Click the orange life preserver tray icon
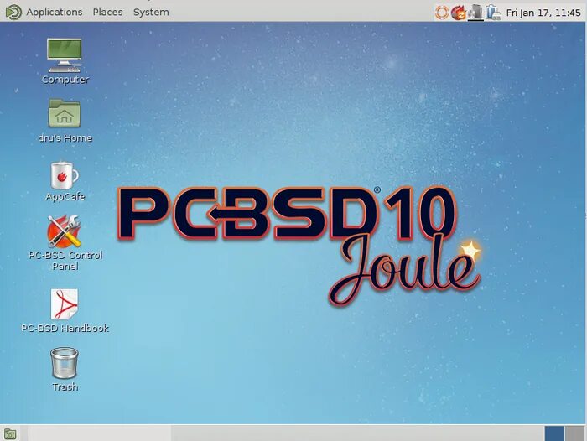 [442, 13]
